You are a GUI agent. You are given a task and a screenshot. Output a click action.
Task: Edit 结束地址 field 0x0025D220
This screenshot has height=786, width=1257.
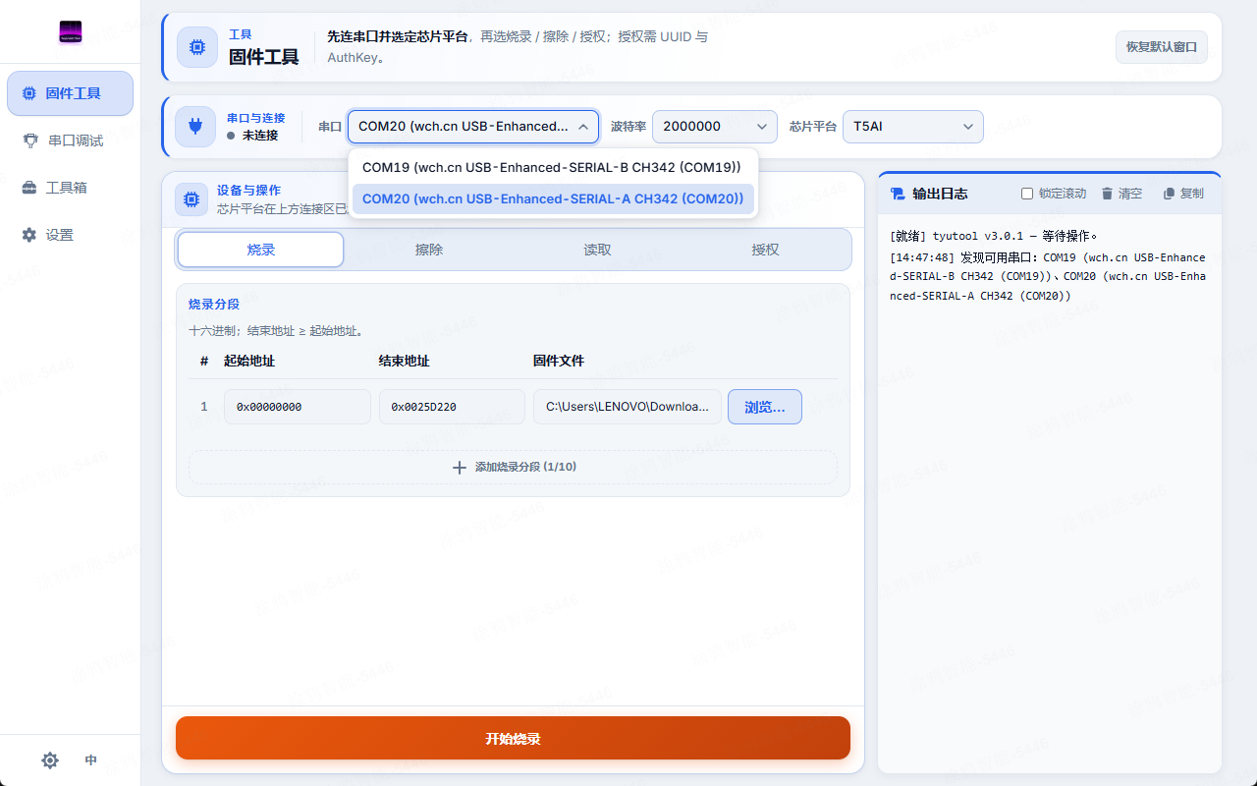tap(452, 407)
